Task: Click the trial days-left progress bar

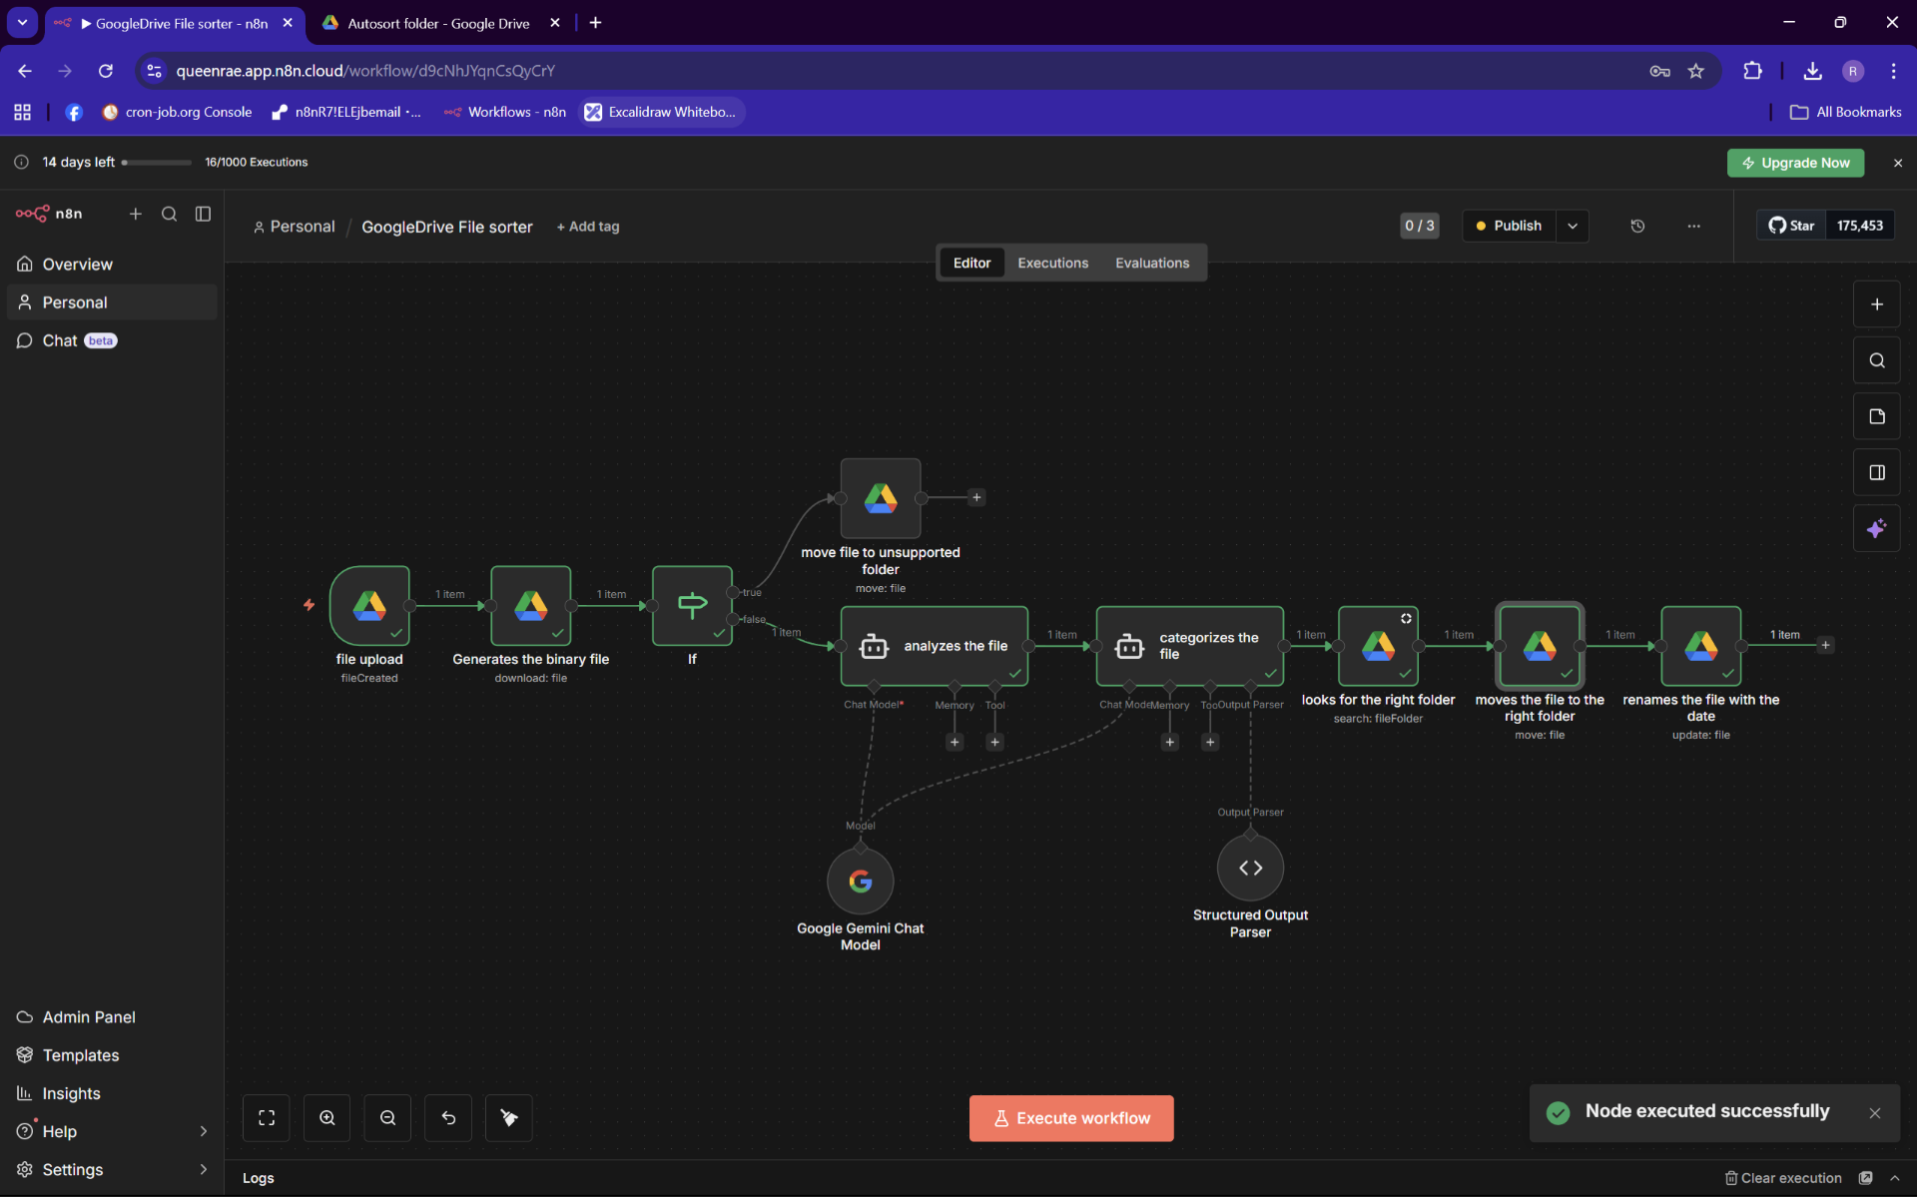Action: click(x=157, y=162)
